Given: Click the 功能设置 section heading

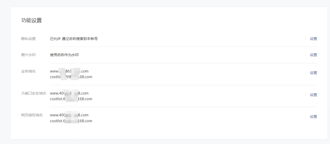Looking at the screenshot, I should 31,20.
